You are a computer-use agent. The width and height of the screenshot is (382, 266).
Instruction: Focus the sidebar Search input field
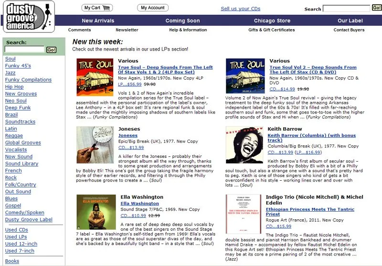(25, 50)
